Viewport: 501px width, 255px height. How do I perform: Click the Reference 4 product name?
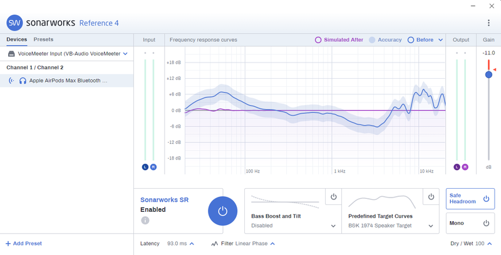pyautogui.click(x=99, y=23)
